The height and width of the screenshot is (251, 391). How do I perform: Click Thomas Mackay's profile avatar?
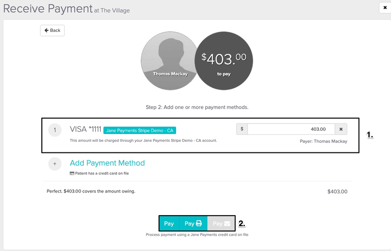pos(170,60)
